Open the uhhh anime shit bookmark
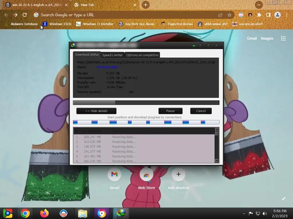 tap(213, 24)
